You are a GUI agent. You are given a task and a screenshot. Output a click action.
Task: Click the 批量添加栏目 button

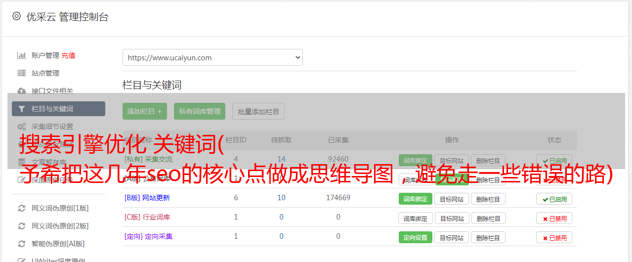258,111
